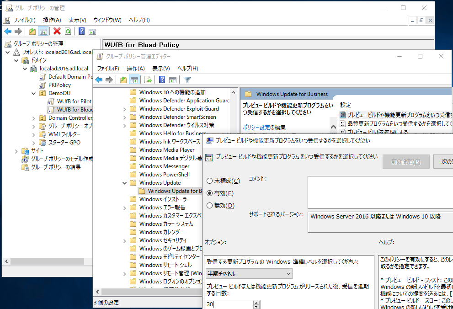This screenshot has height=309, width=453.
Task: Expand サイト tree node
Action: (x=16, y=151)
